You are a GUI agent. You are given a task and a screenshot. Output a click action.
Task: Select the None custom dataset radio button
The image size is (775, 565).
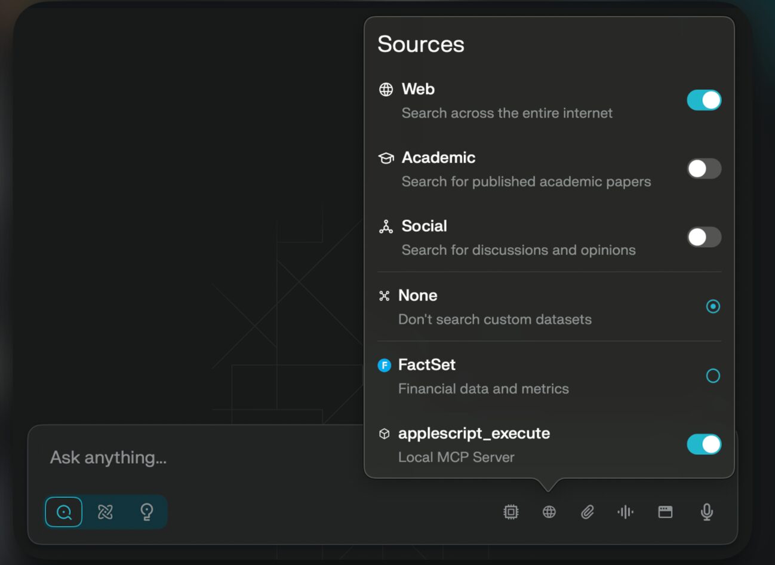713,306
